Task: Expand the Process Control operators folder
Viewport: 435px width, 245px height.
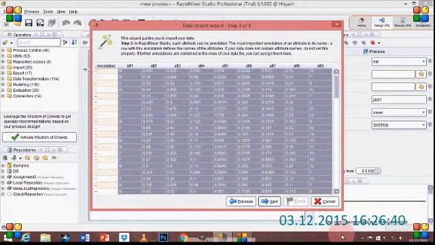Action: click(x=3, y=50)
